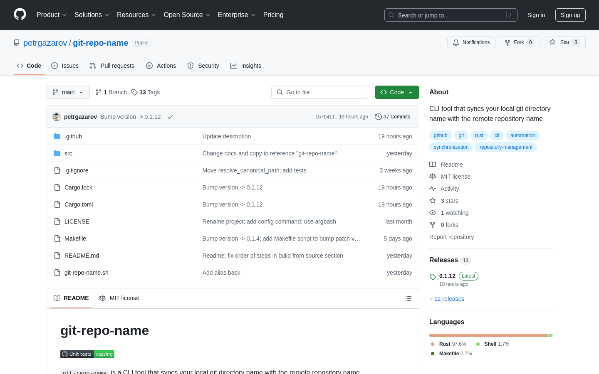Switch to the Actions tab
This screenshot has height=374, width=599.
(x=161, y=66)
